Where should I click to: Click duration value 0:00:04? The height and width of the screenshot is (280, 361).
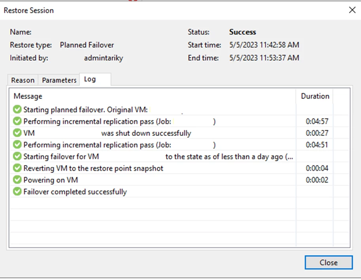[x=317, y=168]
